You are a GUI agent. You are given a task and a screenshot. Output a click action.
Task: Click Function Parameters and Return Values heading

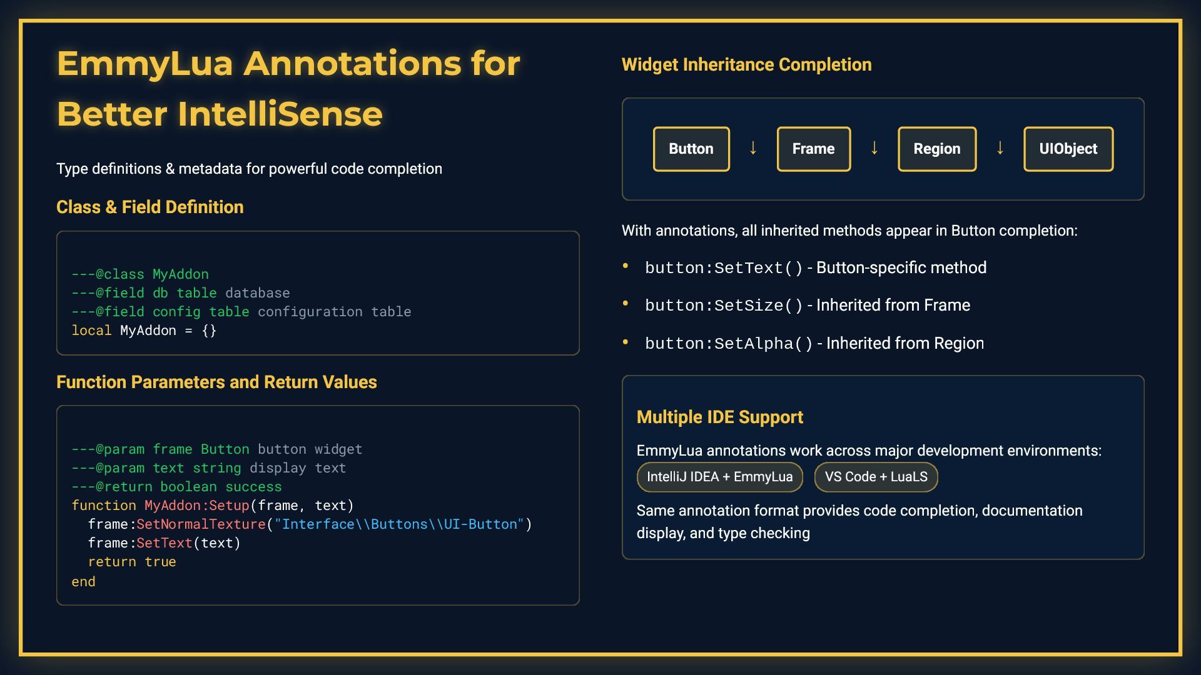(x=216, y=382)
